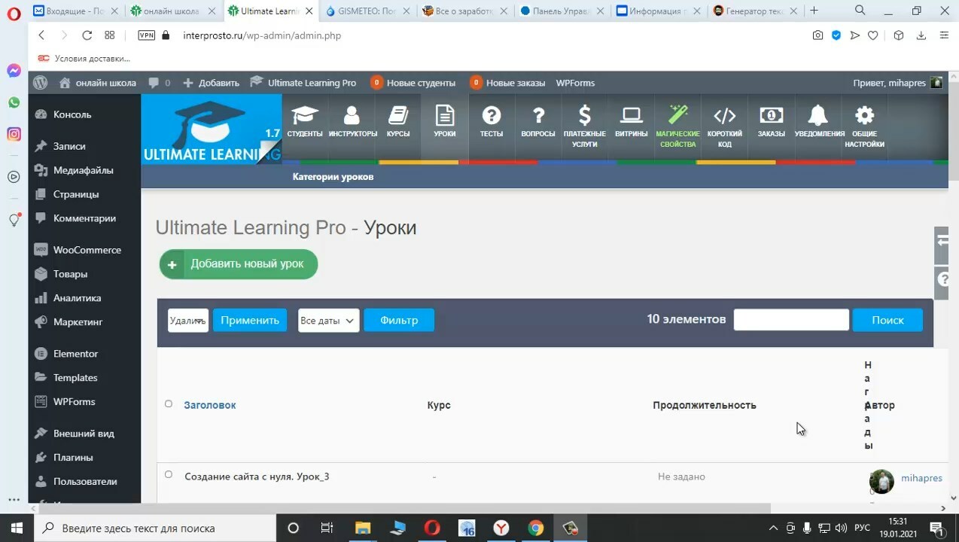959x542 pixels.
Task: Open Chrome from the taskbar
Action: point(535,528)
